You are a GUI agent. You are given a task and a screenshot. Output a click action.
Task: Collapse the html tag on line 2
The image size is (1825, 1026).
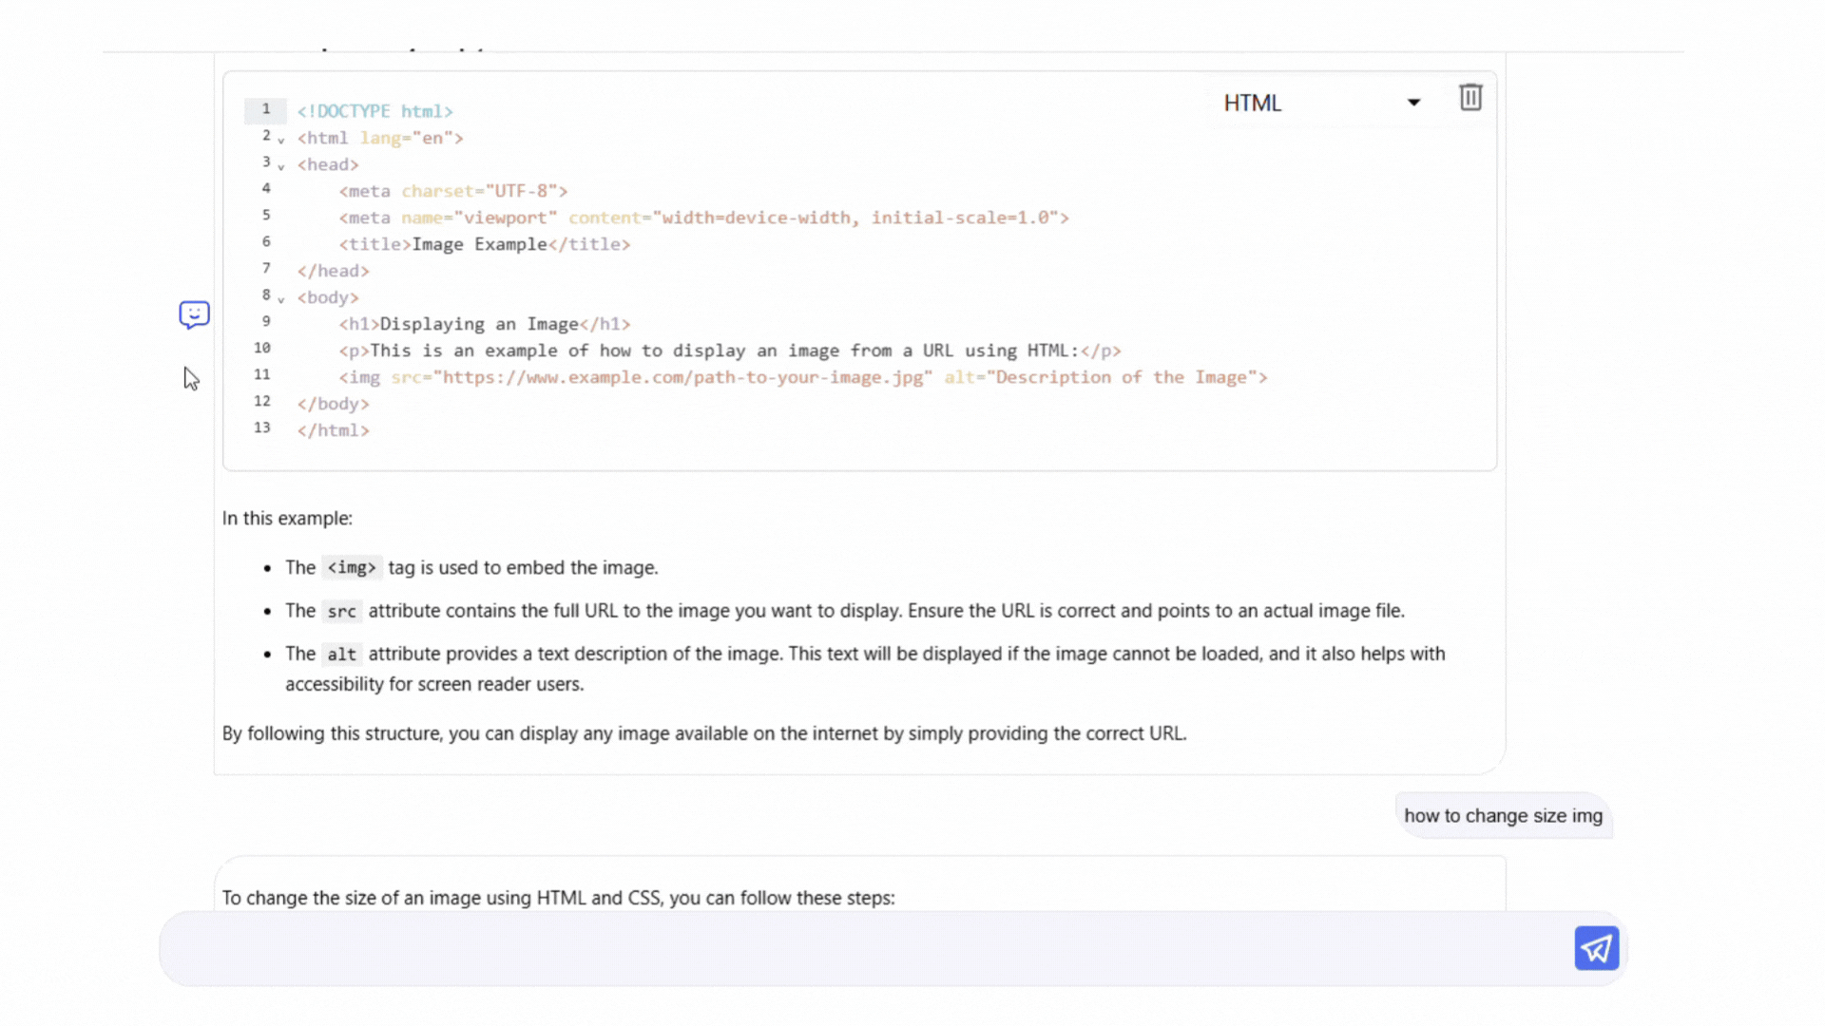tap(281, 140)
